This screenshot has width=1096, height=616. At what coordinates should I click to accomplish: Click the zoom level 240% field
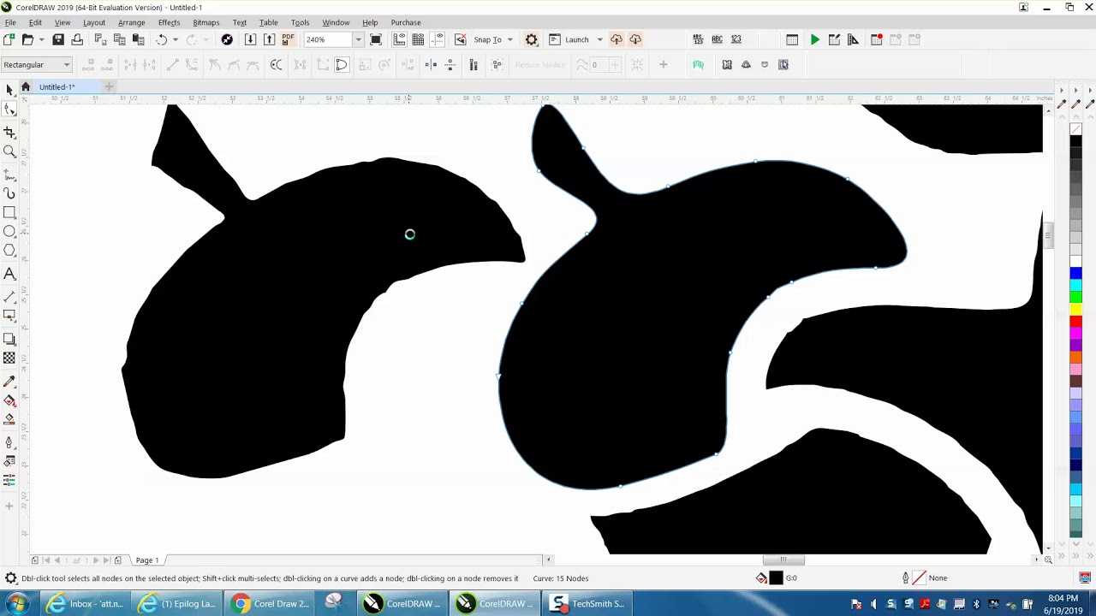point(328,39)
